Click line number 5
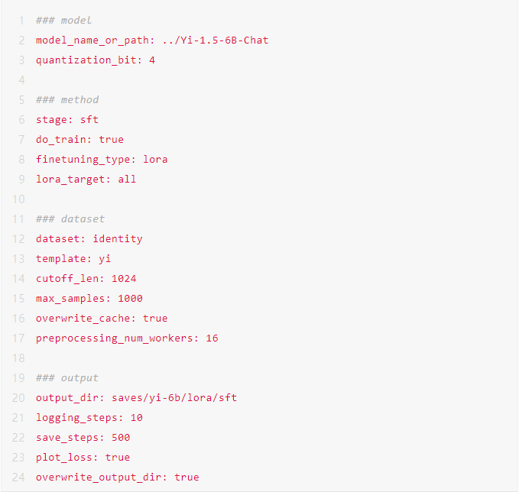This screenshot has width=519, height=492. [x=21, y=100]
